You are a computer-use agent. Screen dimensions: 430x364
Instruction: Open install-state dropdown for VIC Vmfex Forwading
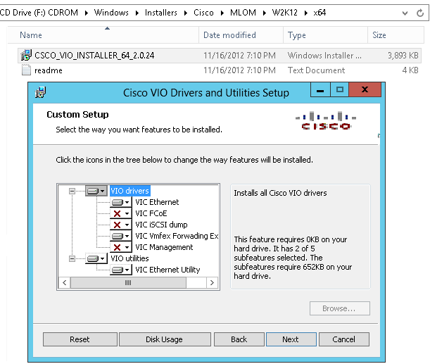click(120, 236)
